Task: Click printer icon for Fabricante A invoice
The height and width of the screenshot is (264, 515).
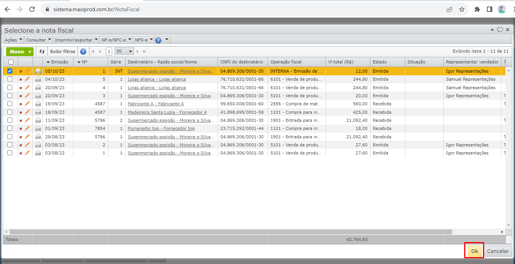Action: point(38,104)
